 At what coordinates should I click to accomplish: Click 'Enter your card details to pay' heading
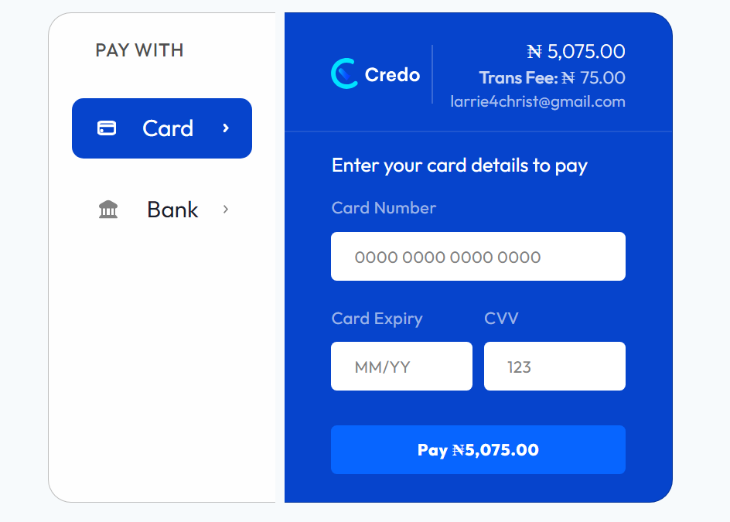point(459,165)
